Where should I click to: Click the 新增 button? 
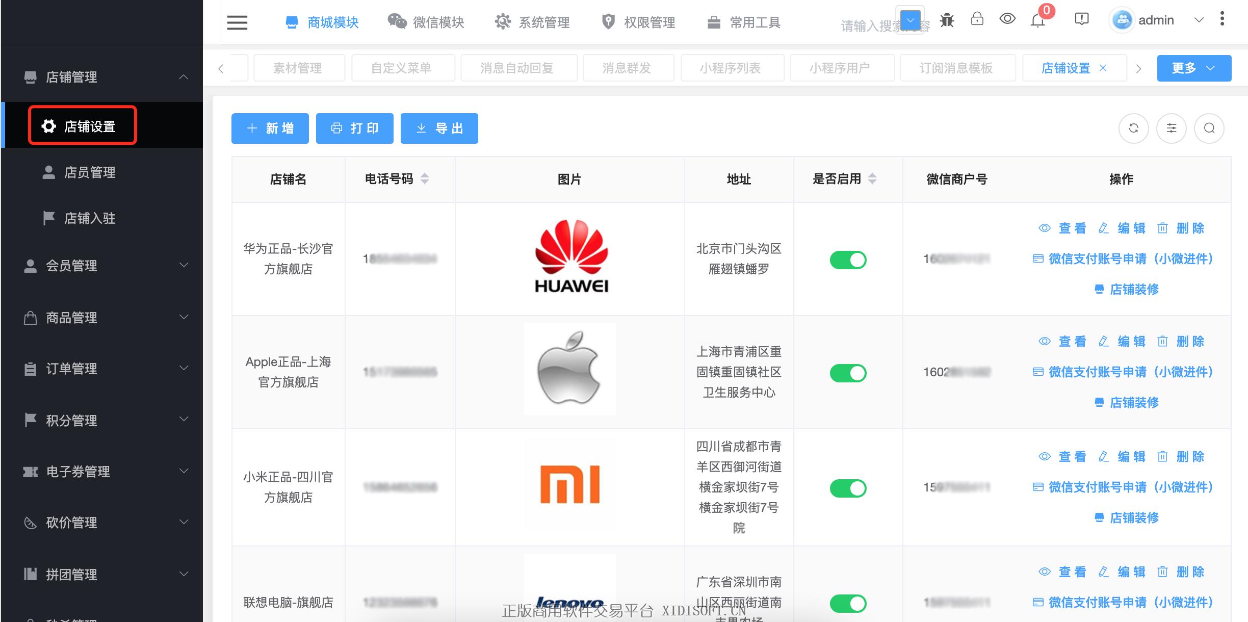270,128
